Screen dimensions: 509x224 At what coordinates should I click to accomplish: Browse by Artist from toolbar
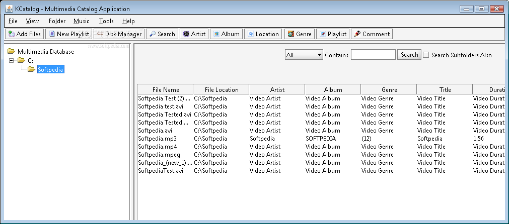pyautogui.click(x=194, y=34)
